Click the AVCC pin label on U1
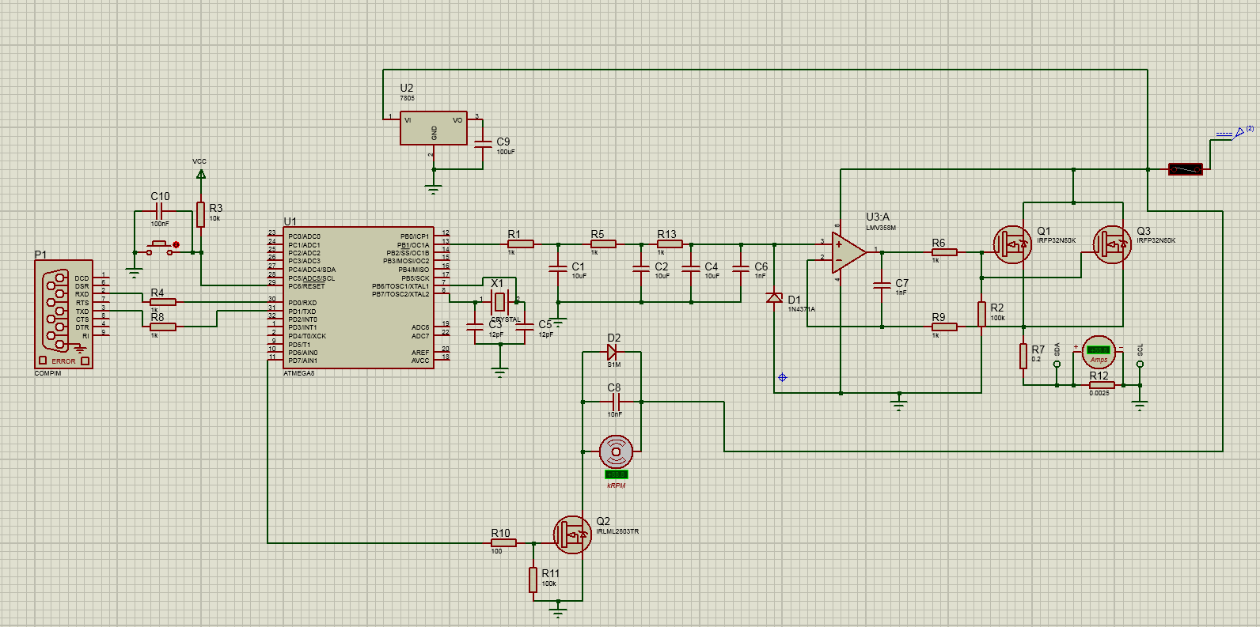Screen dimensions: 1260x627 (x=420, y=361)
